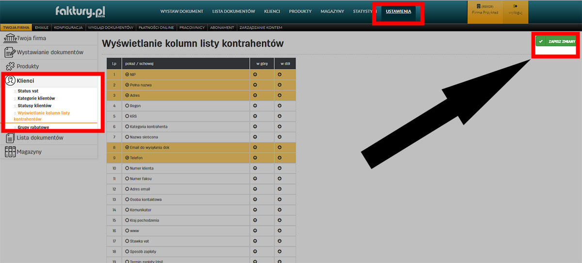Move Kraj pochodzenia row down
Viewport: 582px width, 263px height.
(280, 220)
